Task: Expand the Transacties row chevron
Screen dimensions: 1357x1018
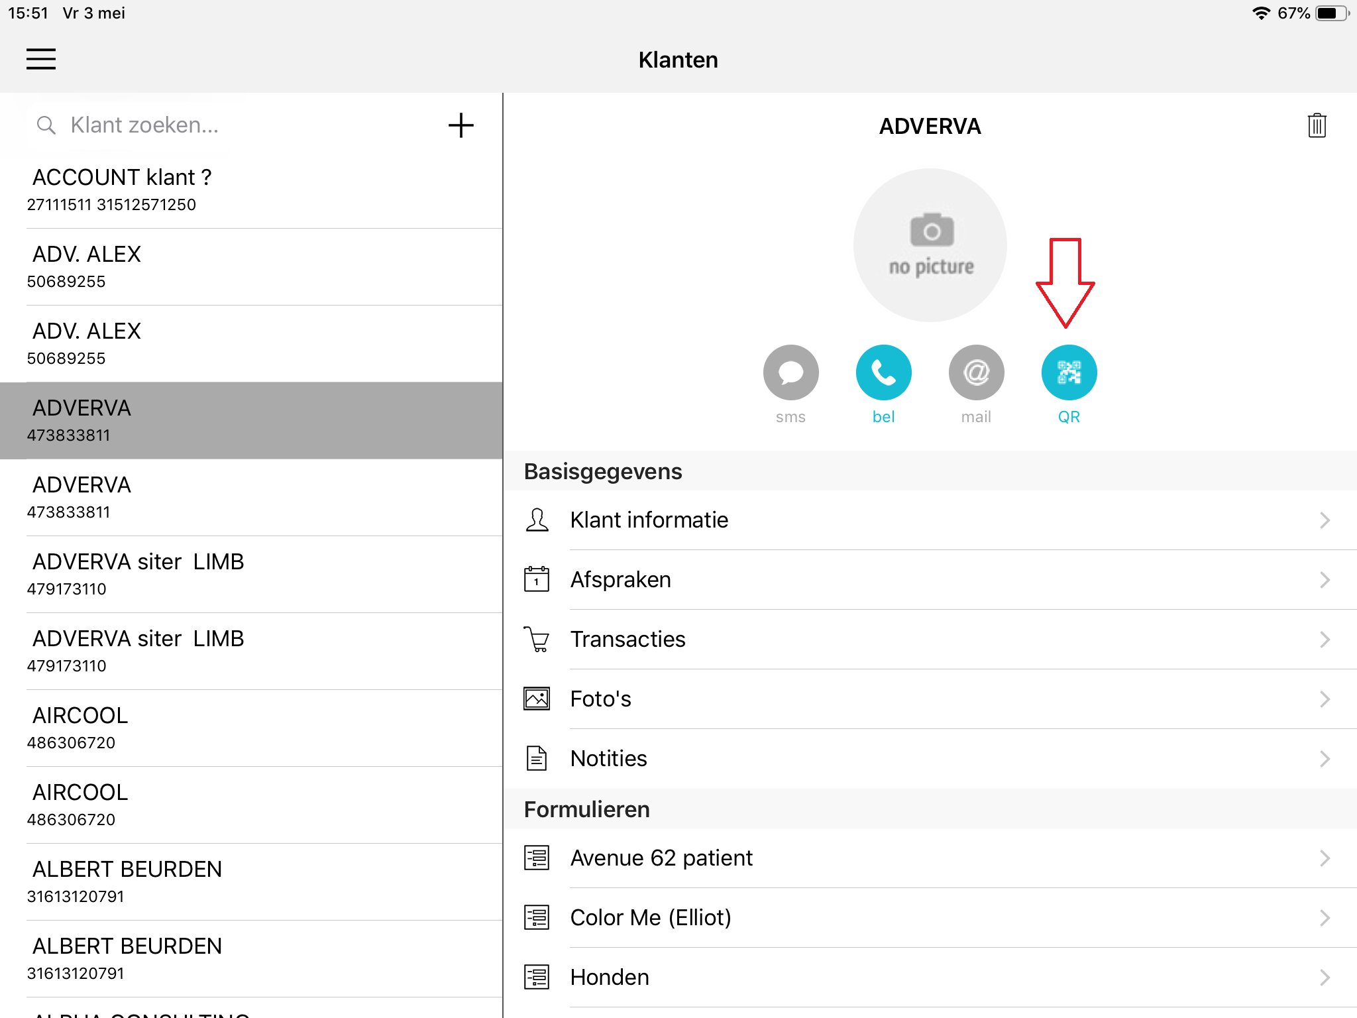Action: [x=1325, y=640]
